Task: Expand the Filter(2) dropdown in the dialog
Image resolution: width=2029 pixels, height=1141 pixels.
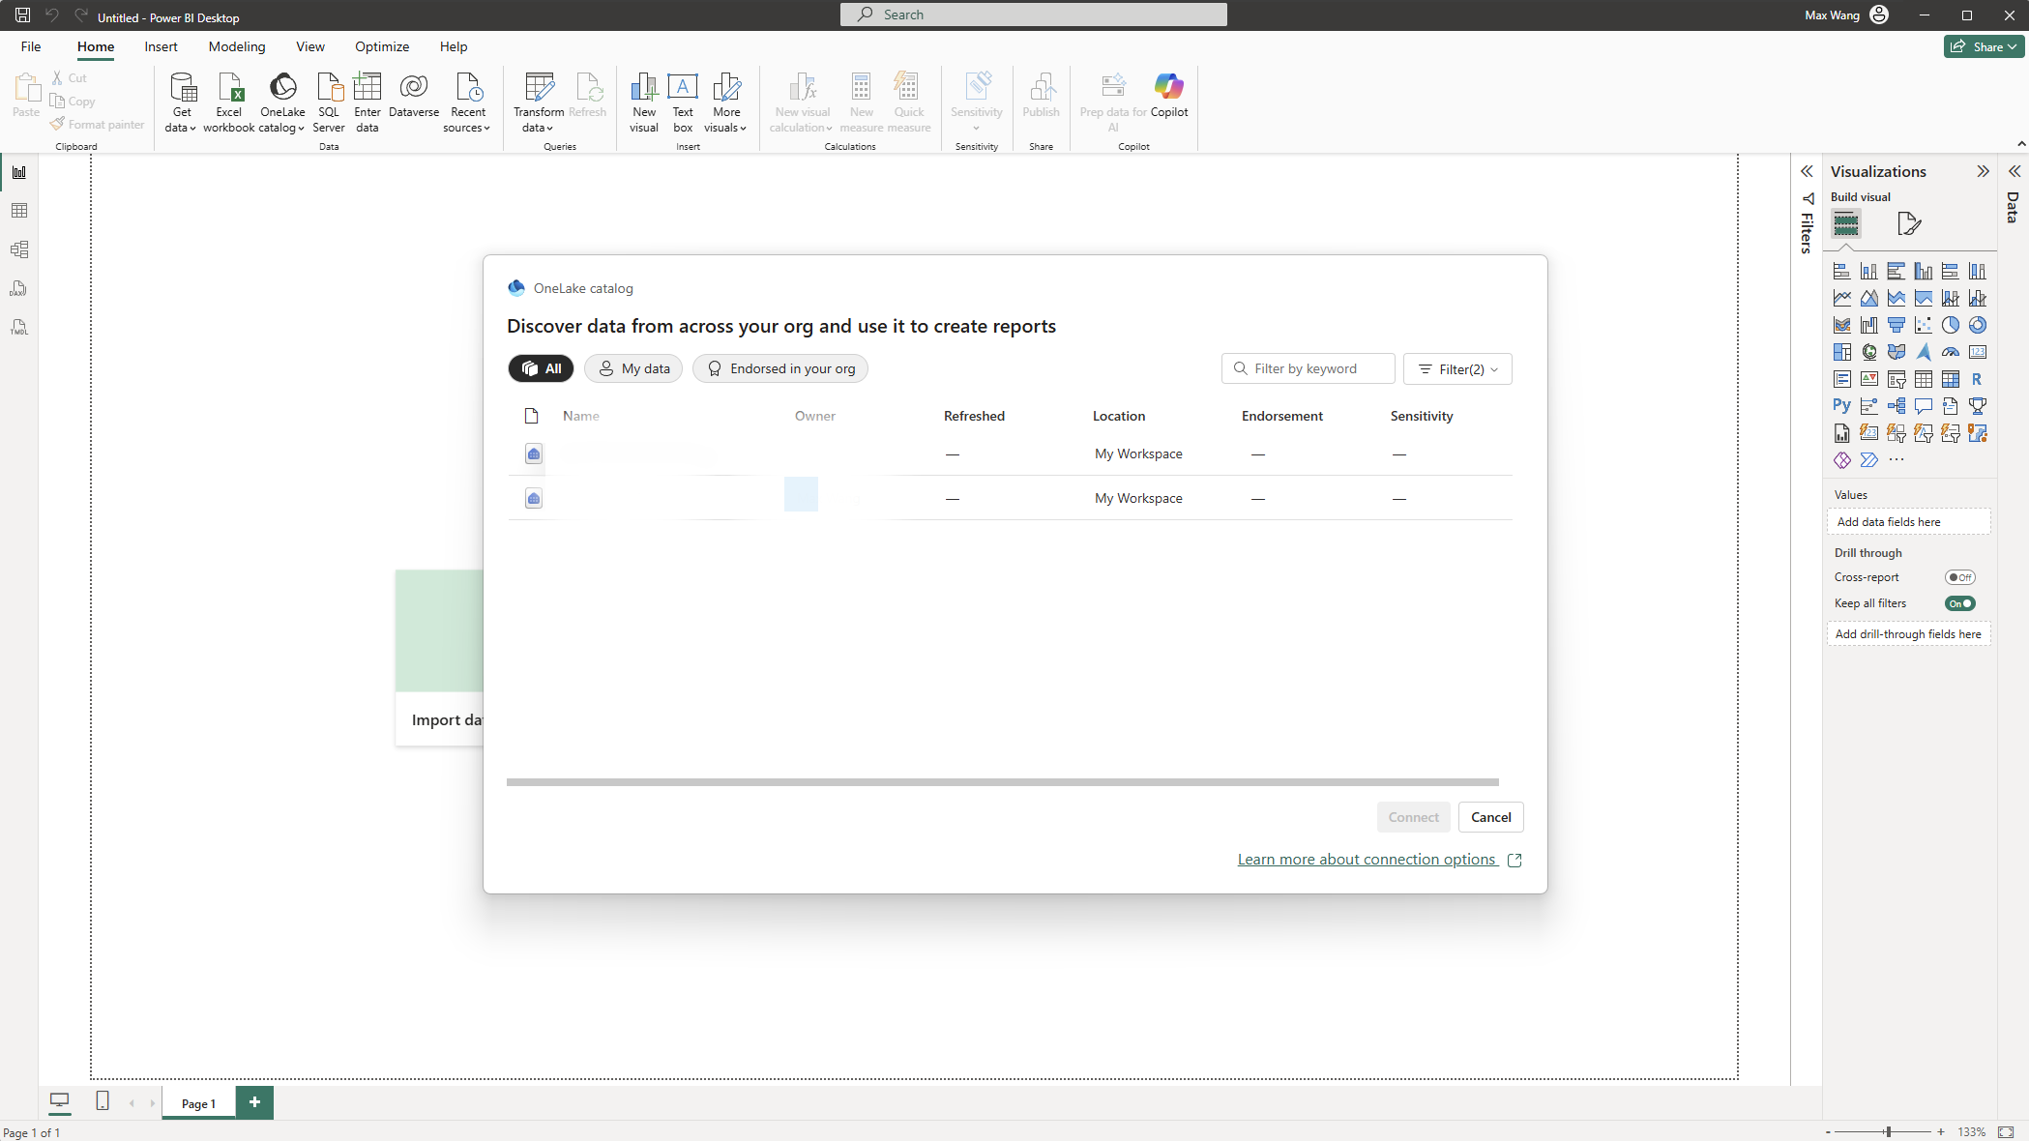Action: [1457, 368]
